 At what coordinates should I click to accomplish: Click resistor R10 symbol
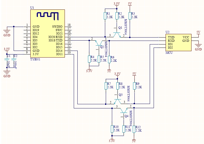pyautogui.click(x=112, y=129)
